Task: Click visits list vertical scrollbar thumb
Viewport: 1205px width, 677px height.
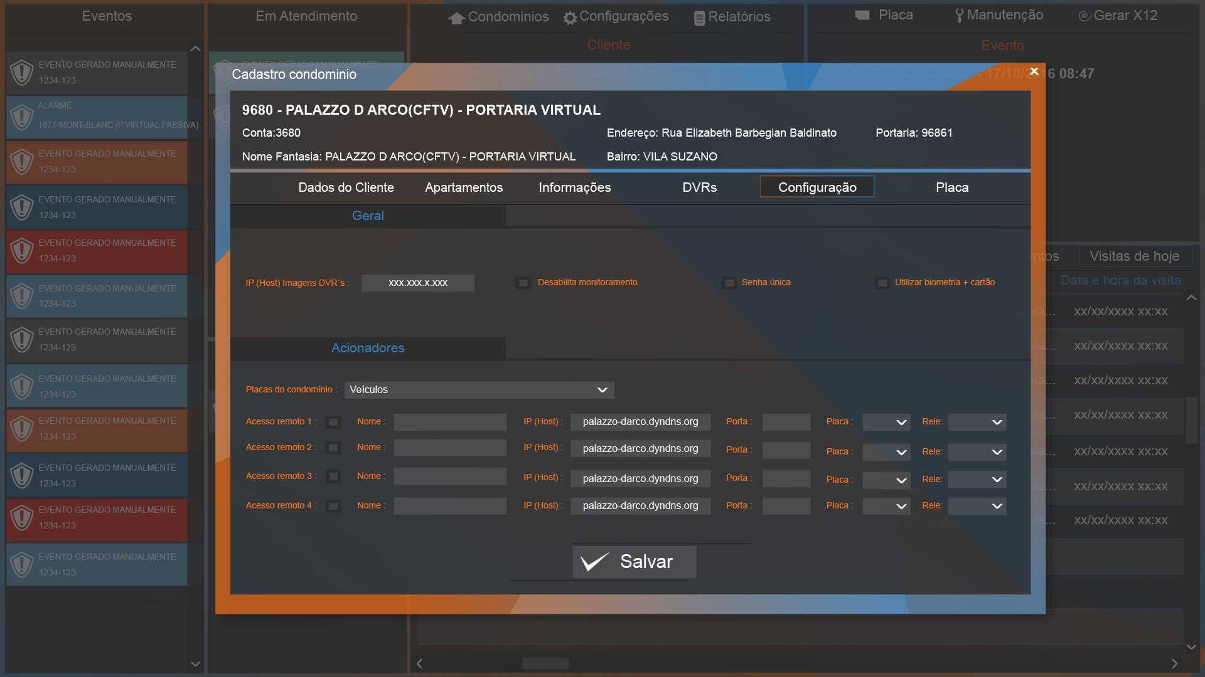Action: (1191, 420)
